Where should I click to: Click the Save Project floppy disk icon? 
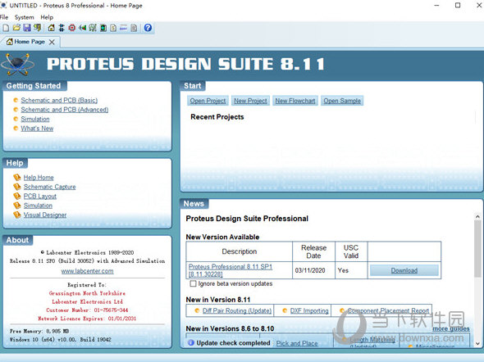[x=27, y=28]
